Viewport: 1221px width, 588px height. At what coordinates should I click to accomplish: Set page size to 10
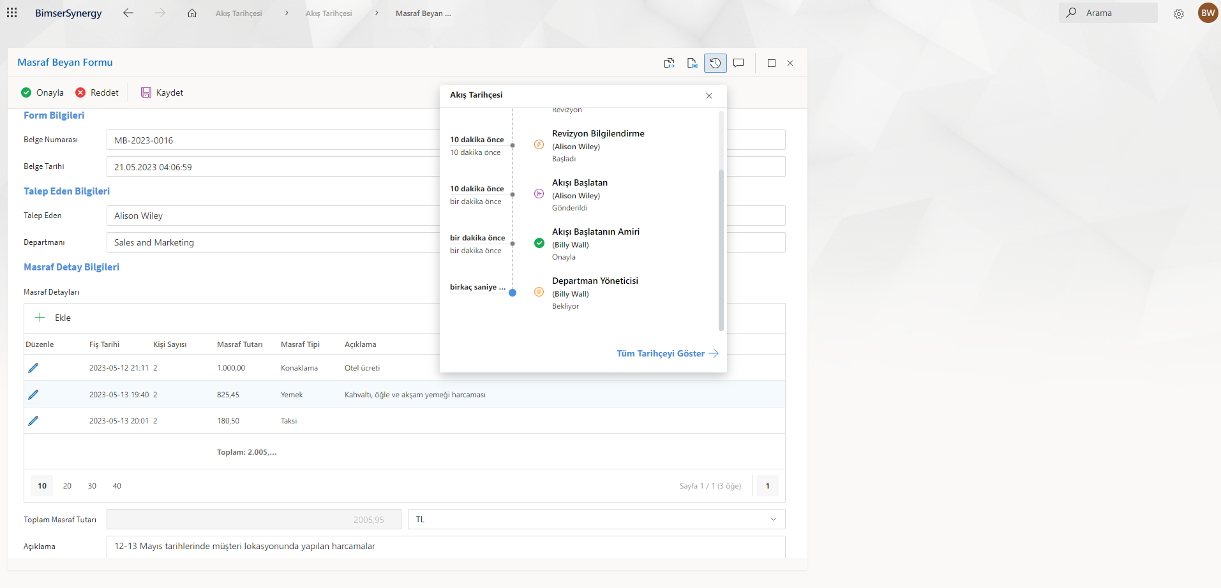[42, 486]
